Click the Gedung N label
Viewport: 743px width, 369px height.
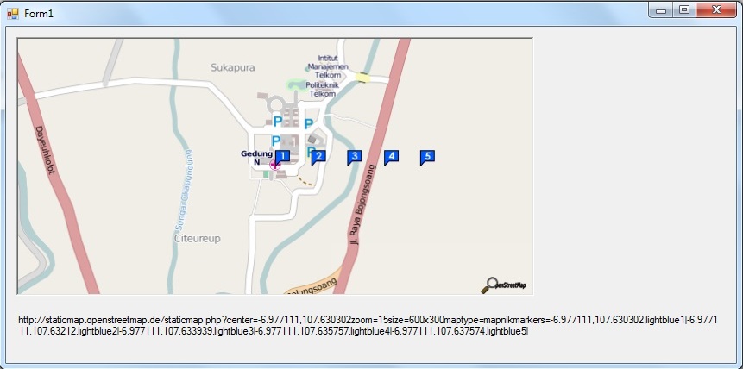click(257, 158)
